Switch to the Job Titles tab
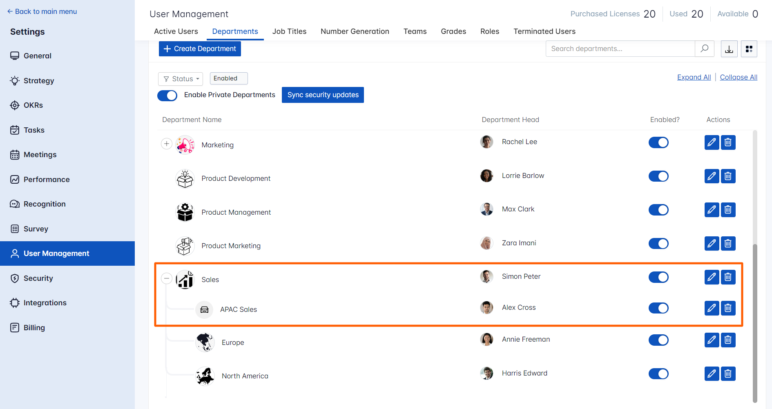The width and height of the screenshot is (772, 409). click(289, 31)
